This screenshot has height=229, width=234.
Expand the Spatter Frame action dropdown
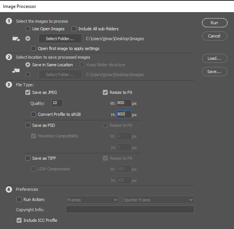158,200
